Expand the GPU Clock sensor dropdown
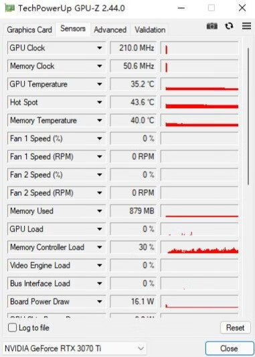This screenshot has width=255, height=357. pos(100,48)
